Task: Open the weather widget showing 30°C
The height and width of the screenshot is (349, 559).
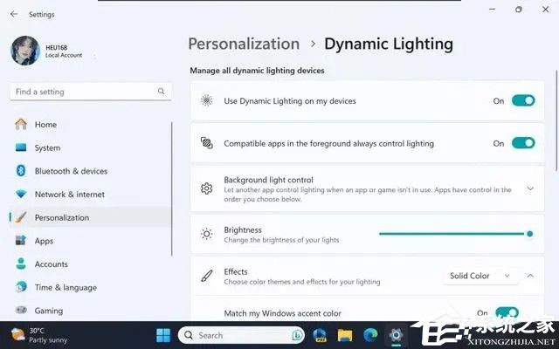Action: [38, 335]
